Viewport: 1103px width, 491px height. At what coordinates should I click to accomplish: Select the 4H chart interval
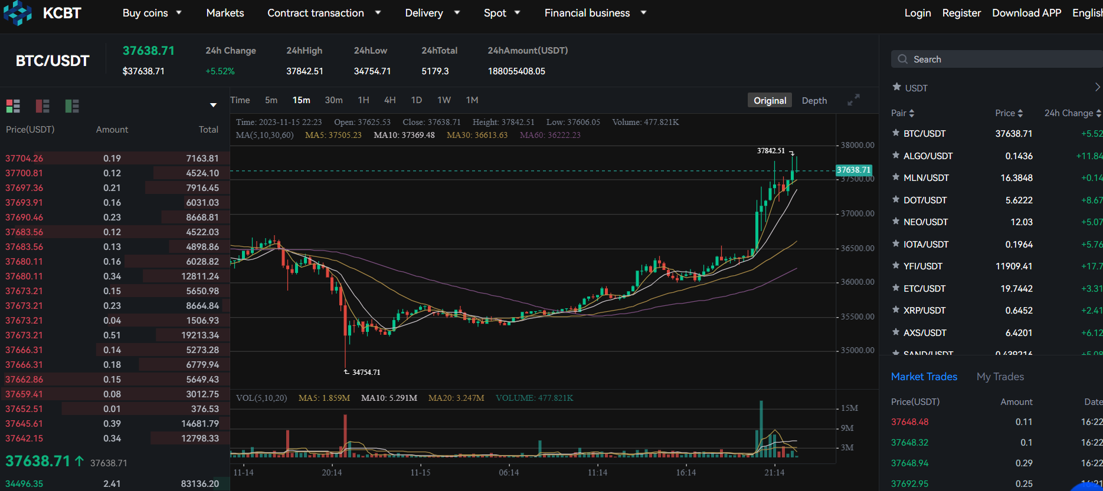pyautogui.click(x=390, y=100)
